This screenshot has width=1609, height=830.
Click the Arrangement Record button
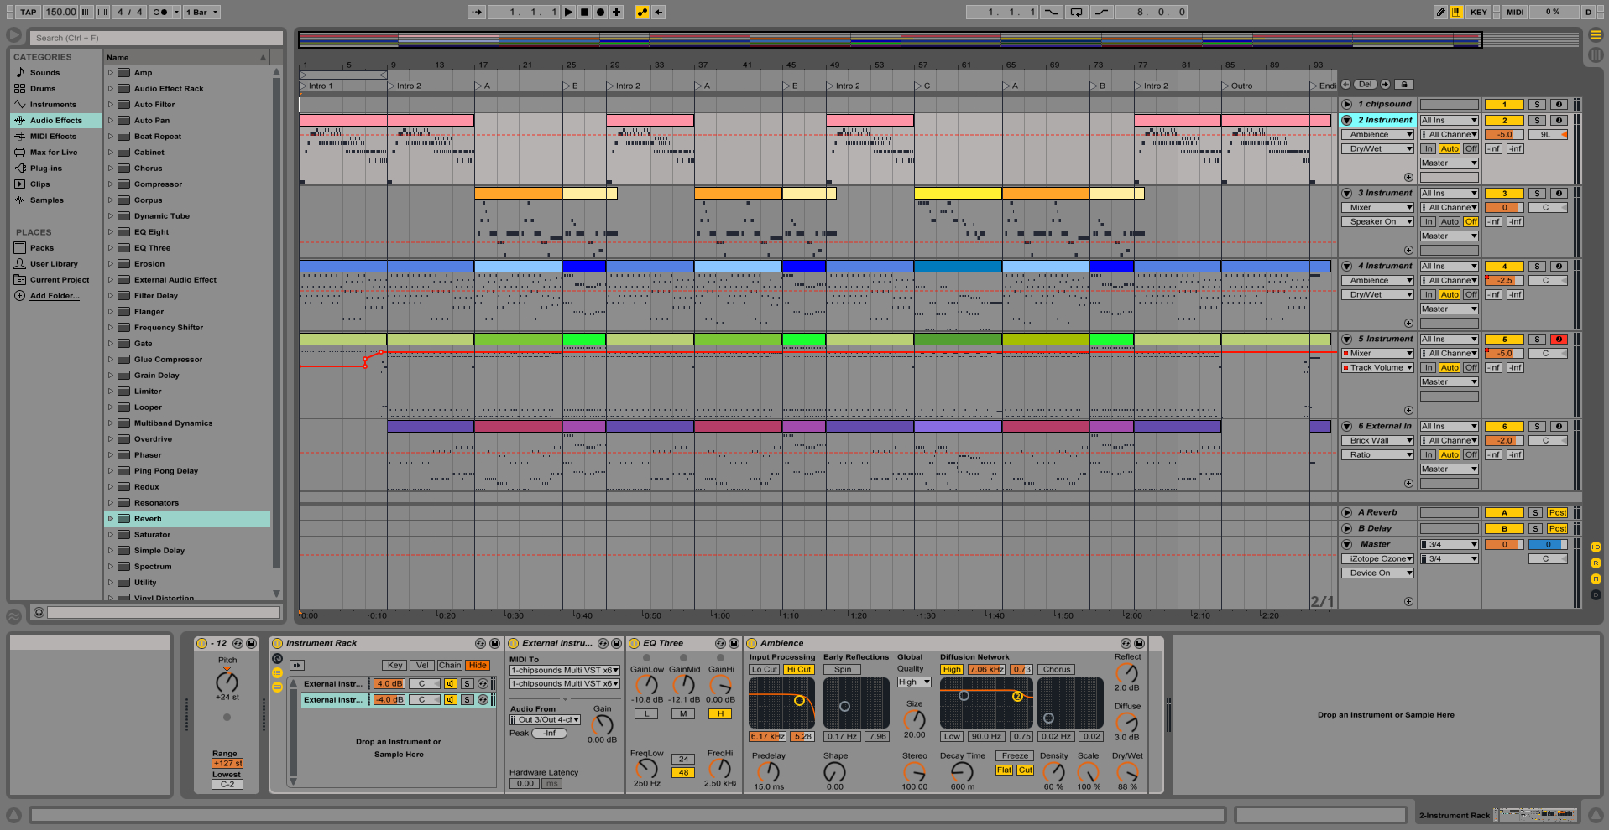pos(600,12)
